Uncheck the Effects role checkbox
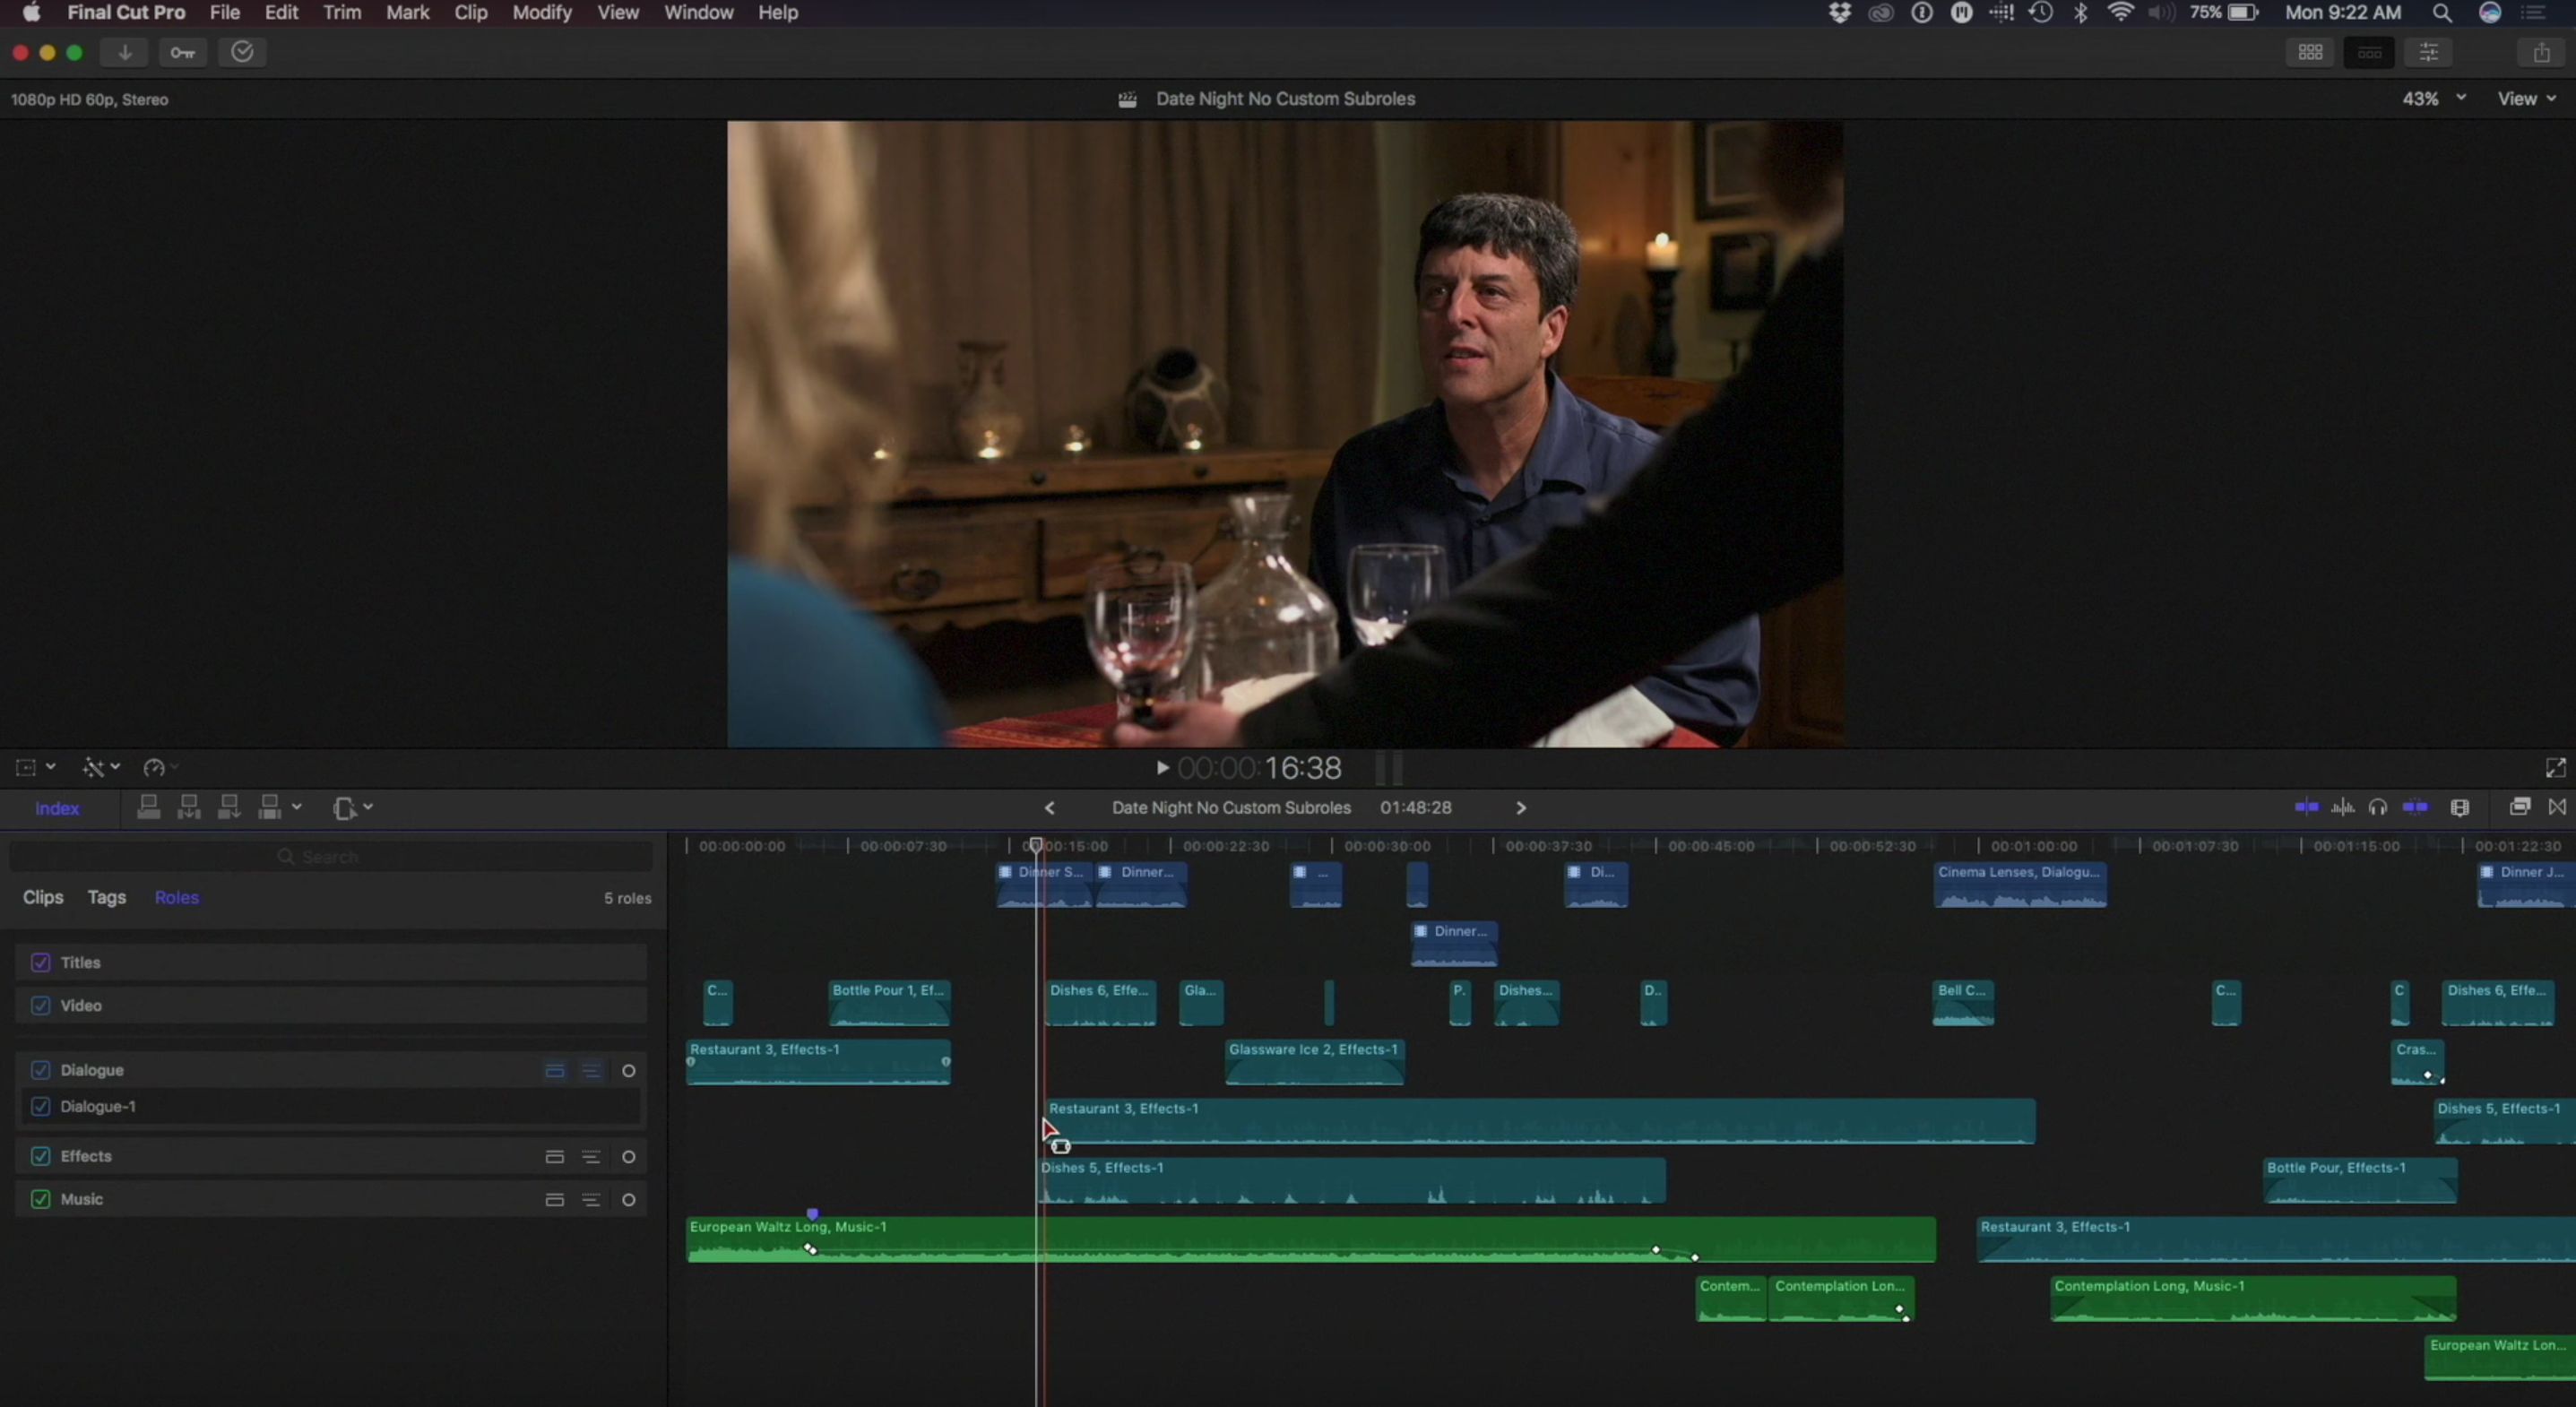The height and width of the screenshot is (1407, 2576). click(x=40, y=1156)
